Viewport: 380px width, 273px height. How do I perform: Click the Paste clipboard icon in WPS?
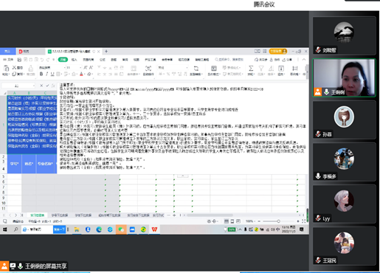click(7, 68)
